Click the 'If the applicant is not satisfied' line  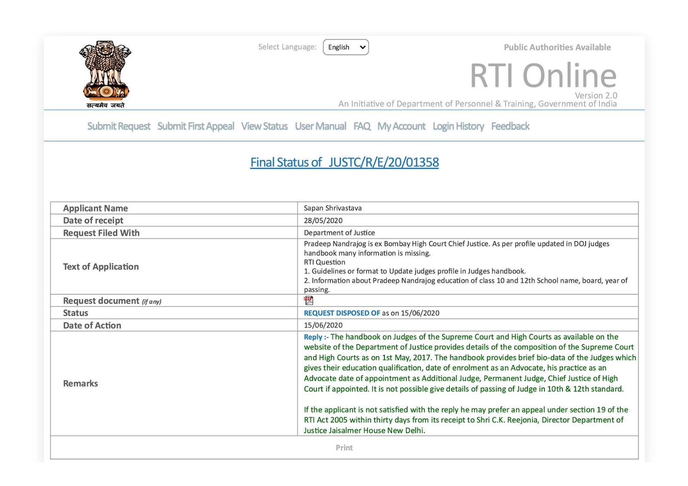click(466, 410)
